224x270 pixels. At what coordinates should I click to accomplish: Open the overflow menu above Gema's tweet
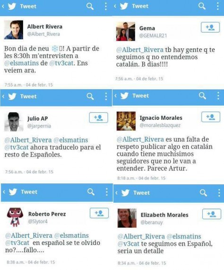pos(218,6)
